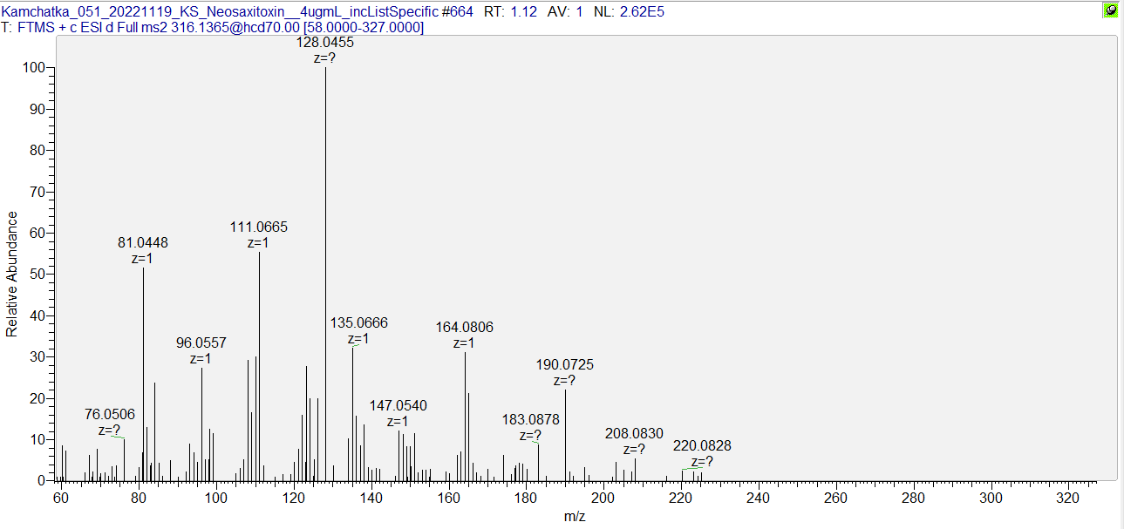This screenshot has width=1124, height=529.
Task: Pick the 164.0806 peak label
Action: [465, 328]
